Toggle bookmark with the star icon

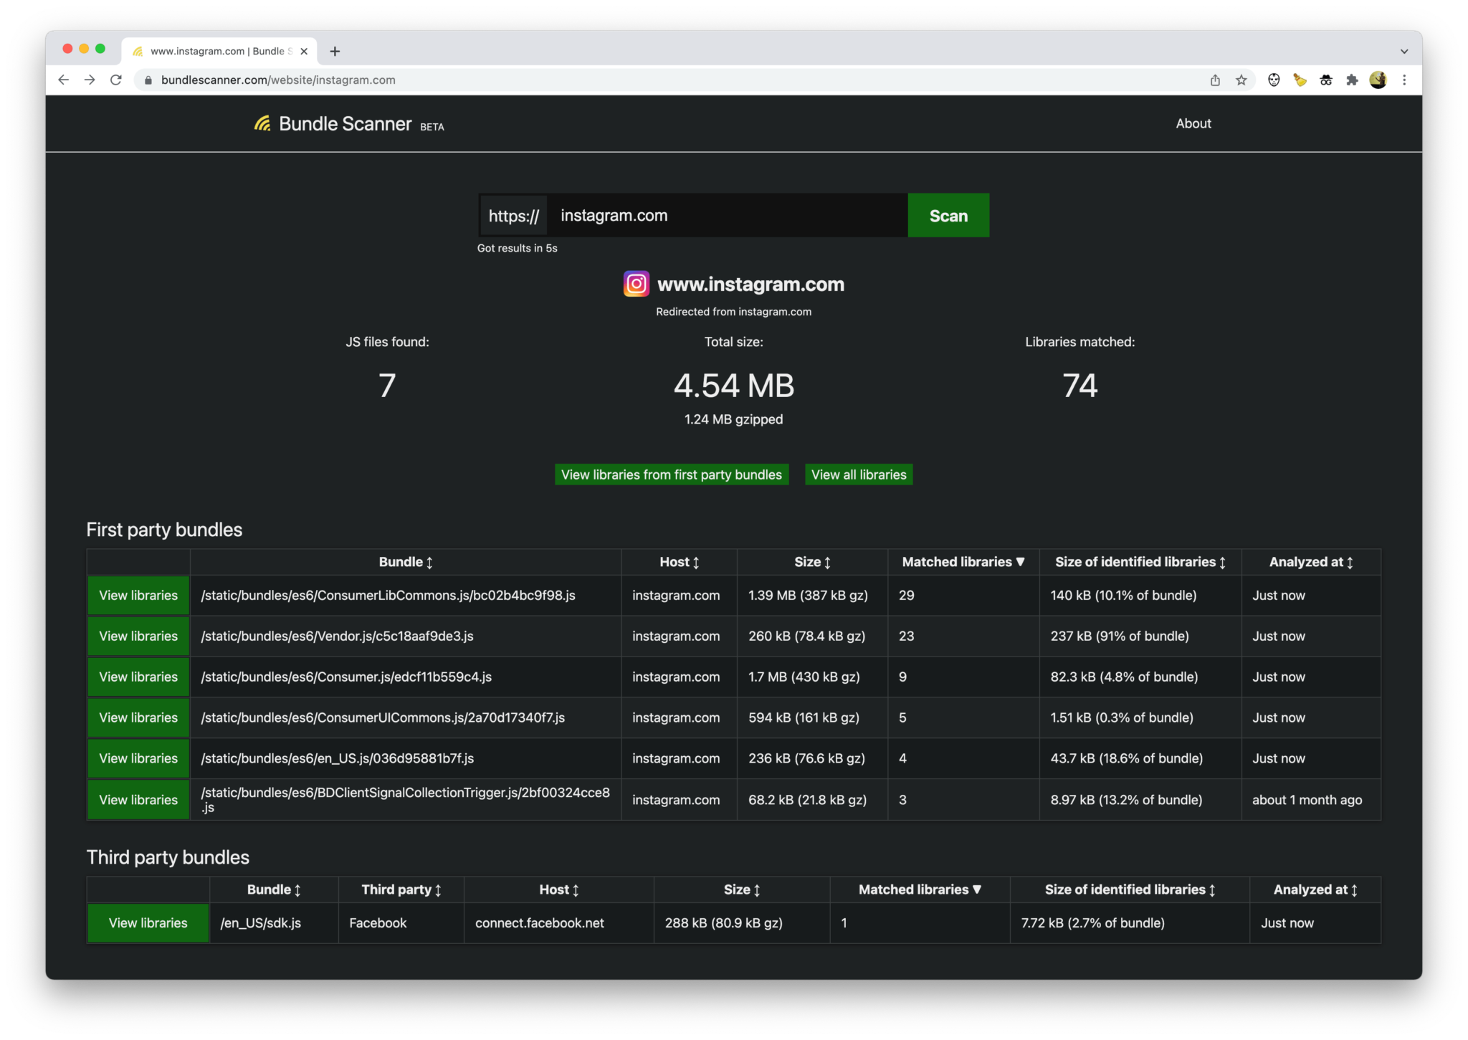pyautogui.click(x=1240, y=80)
